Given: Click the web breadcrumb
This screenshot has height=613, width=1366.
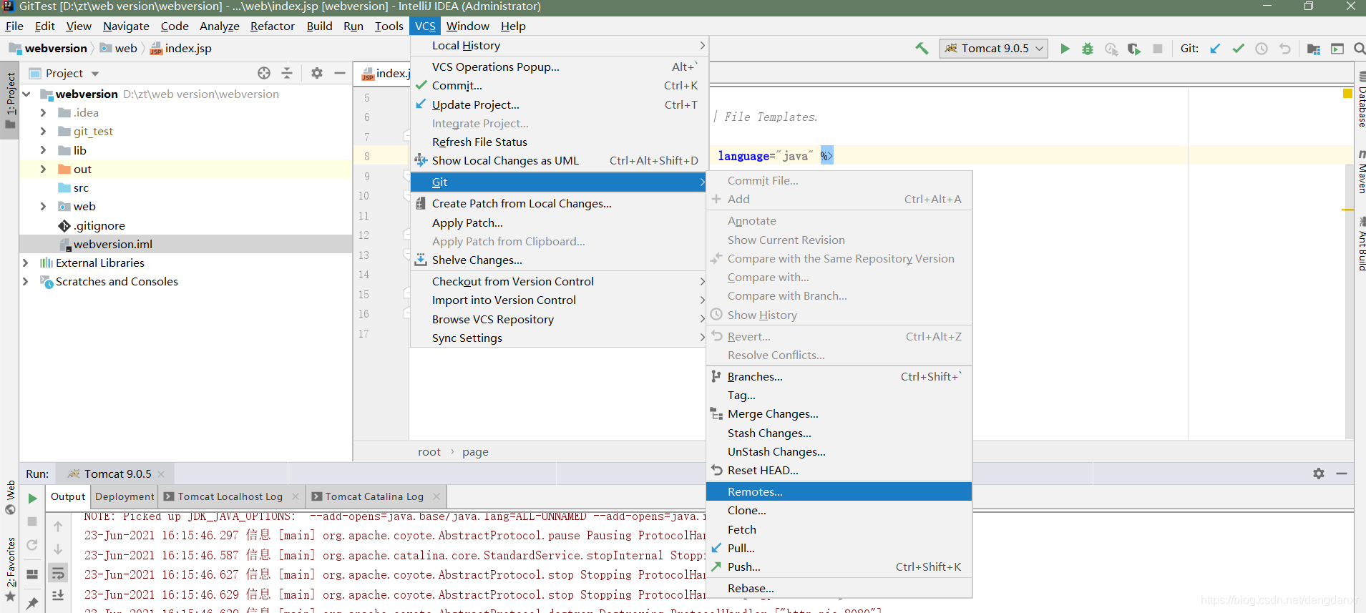Looking at the screenshot, I should [119, 48].
